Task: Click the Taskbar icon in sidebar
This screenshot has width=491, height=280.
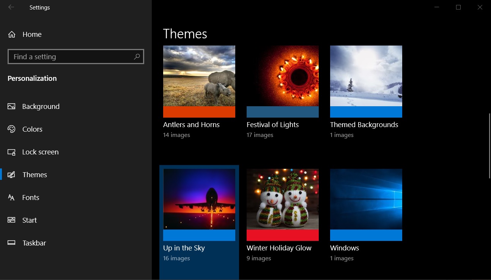Action: 11,243
